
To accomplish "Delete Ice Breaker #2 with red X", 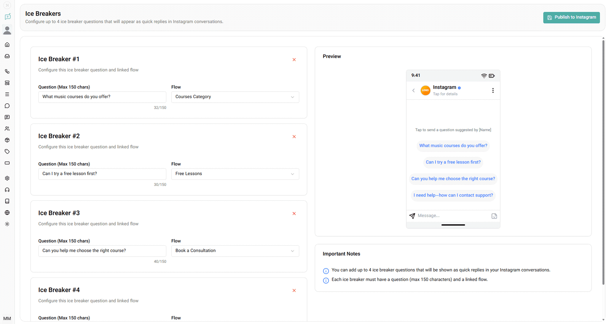I will 294,137.
